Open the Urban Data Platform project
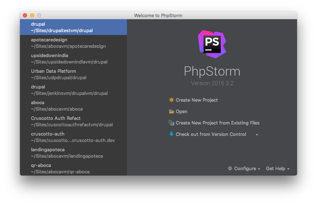The image size is (317, 204). coord(73,74)
